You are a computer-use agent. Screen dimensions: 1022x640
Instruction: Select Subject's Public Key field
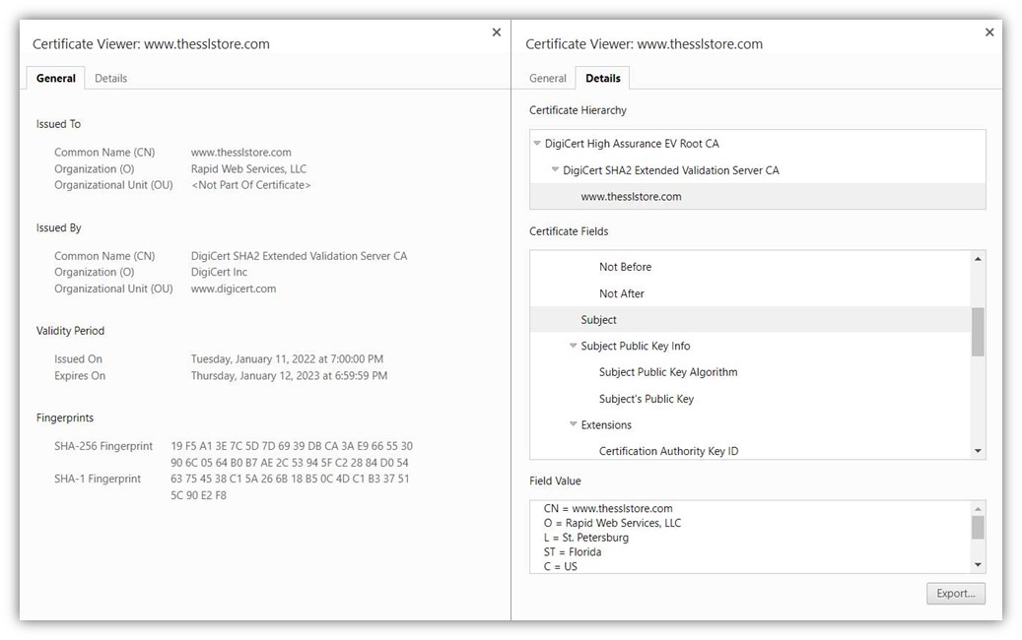tap(646, 399)
